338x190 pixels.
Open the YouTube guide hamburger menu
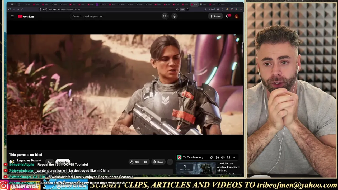tap(12, 16)
